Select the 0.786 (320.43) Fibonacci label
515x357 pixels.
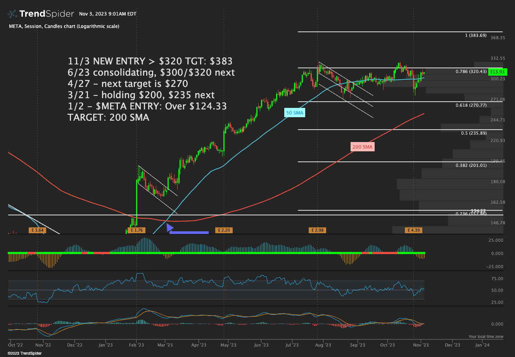471,71
